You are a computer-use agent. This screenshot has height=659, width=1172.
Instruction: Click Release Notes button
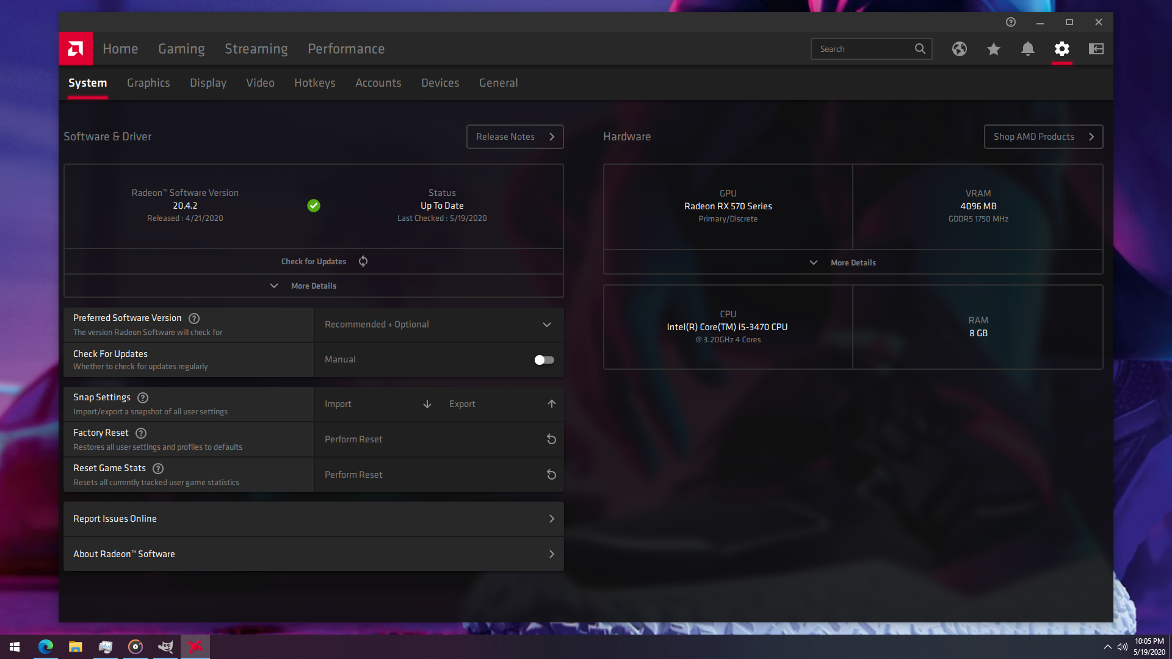[x=515, y=137]
